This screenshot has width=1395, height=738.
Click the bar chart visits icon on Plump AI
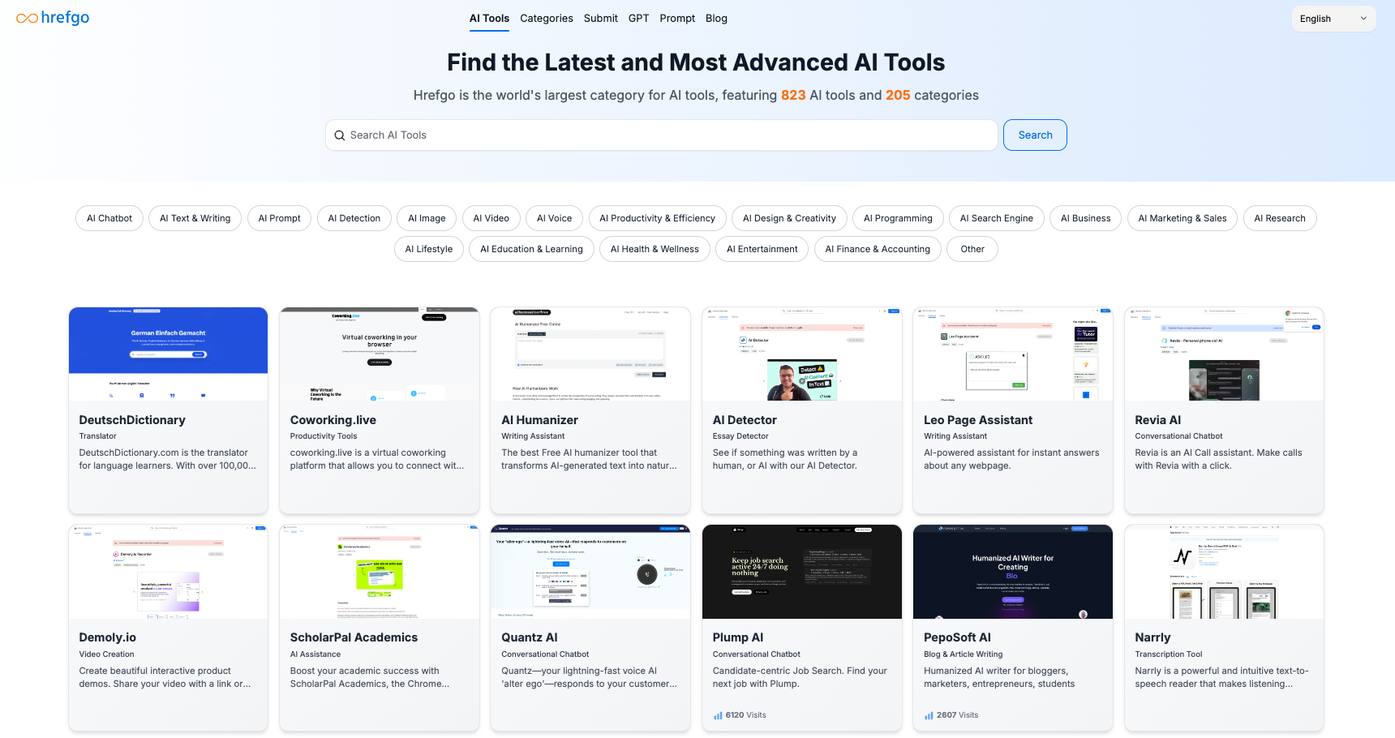pos(718,715)
